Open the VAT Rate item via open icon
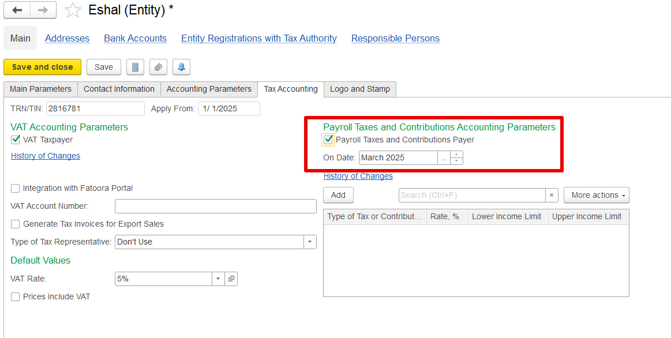671x338 pixels. point(231,279)
